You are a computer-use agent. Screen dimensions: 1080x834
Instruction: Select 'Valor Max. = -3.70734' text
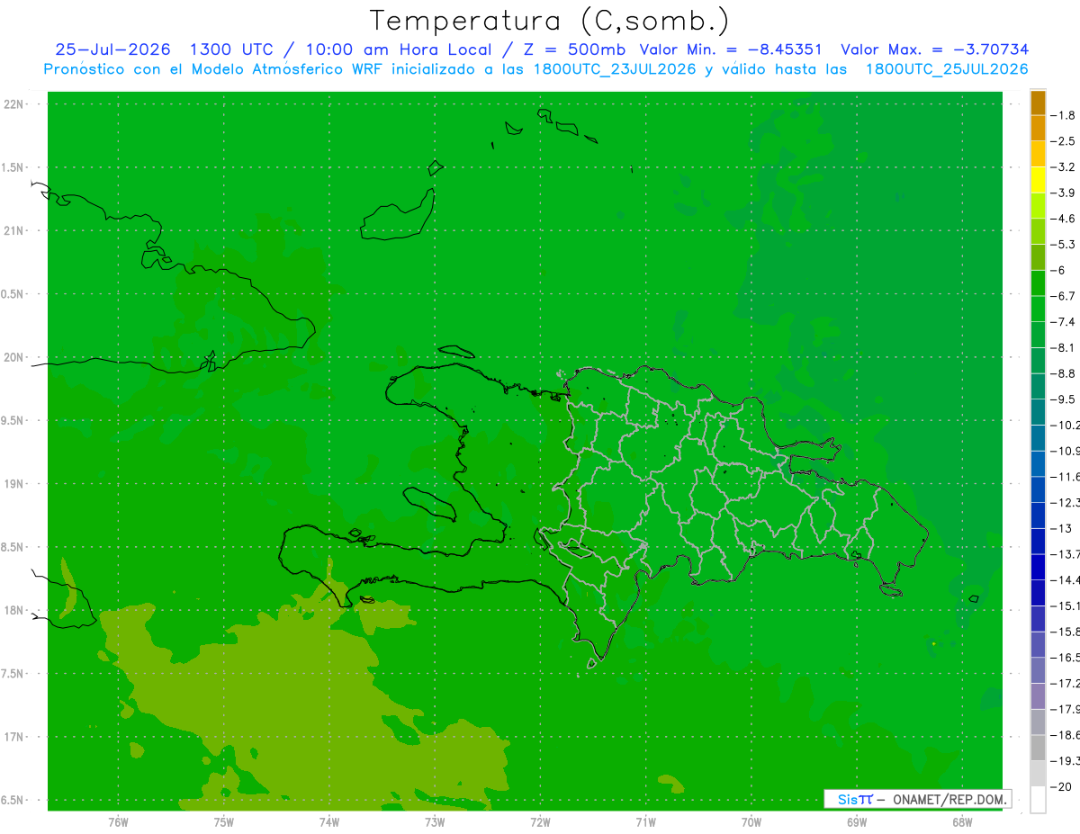[x=934, y=49]
